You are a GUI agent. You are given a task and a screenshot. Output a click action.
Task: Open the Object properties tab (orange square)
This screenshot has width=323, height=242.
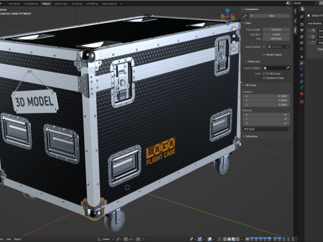coord(302,57)
